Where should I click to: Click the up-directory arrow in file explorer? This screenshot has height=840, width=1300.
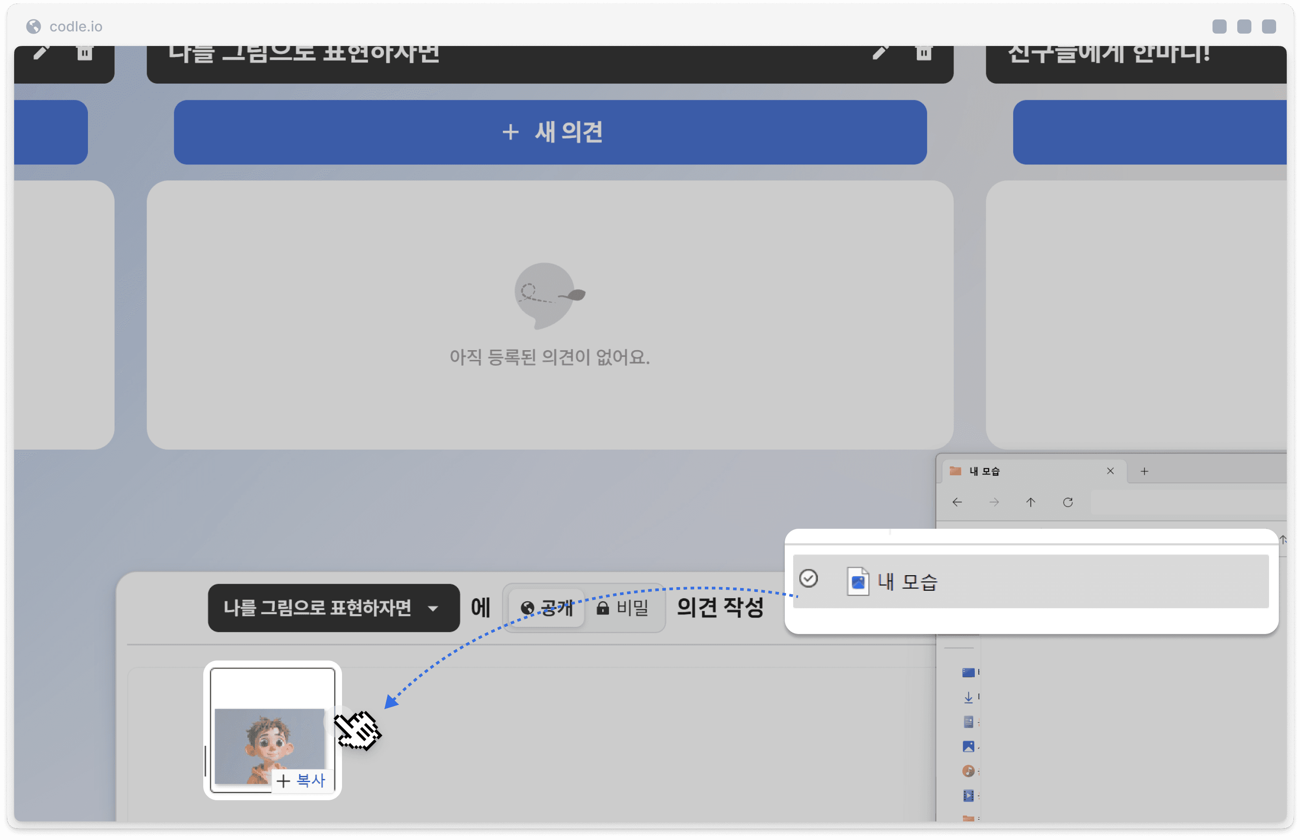pyautogui.click(x=1030, y=502)
